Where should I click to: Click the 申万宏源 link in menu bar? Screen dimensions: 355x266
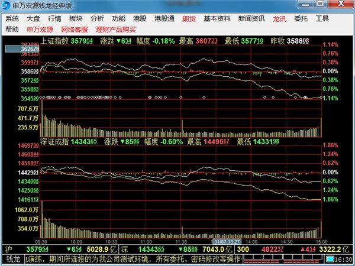pos(40,30)
